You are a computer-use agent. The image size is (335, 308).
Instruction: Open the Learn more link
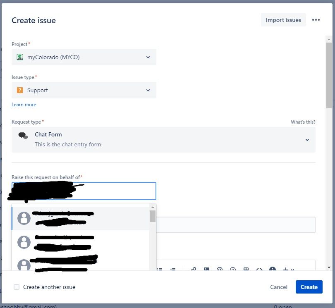coord(24,105)
